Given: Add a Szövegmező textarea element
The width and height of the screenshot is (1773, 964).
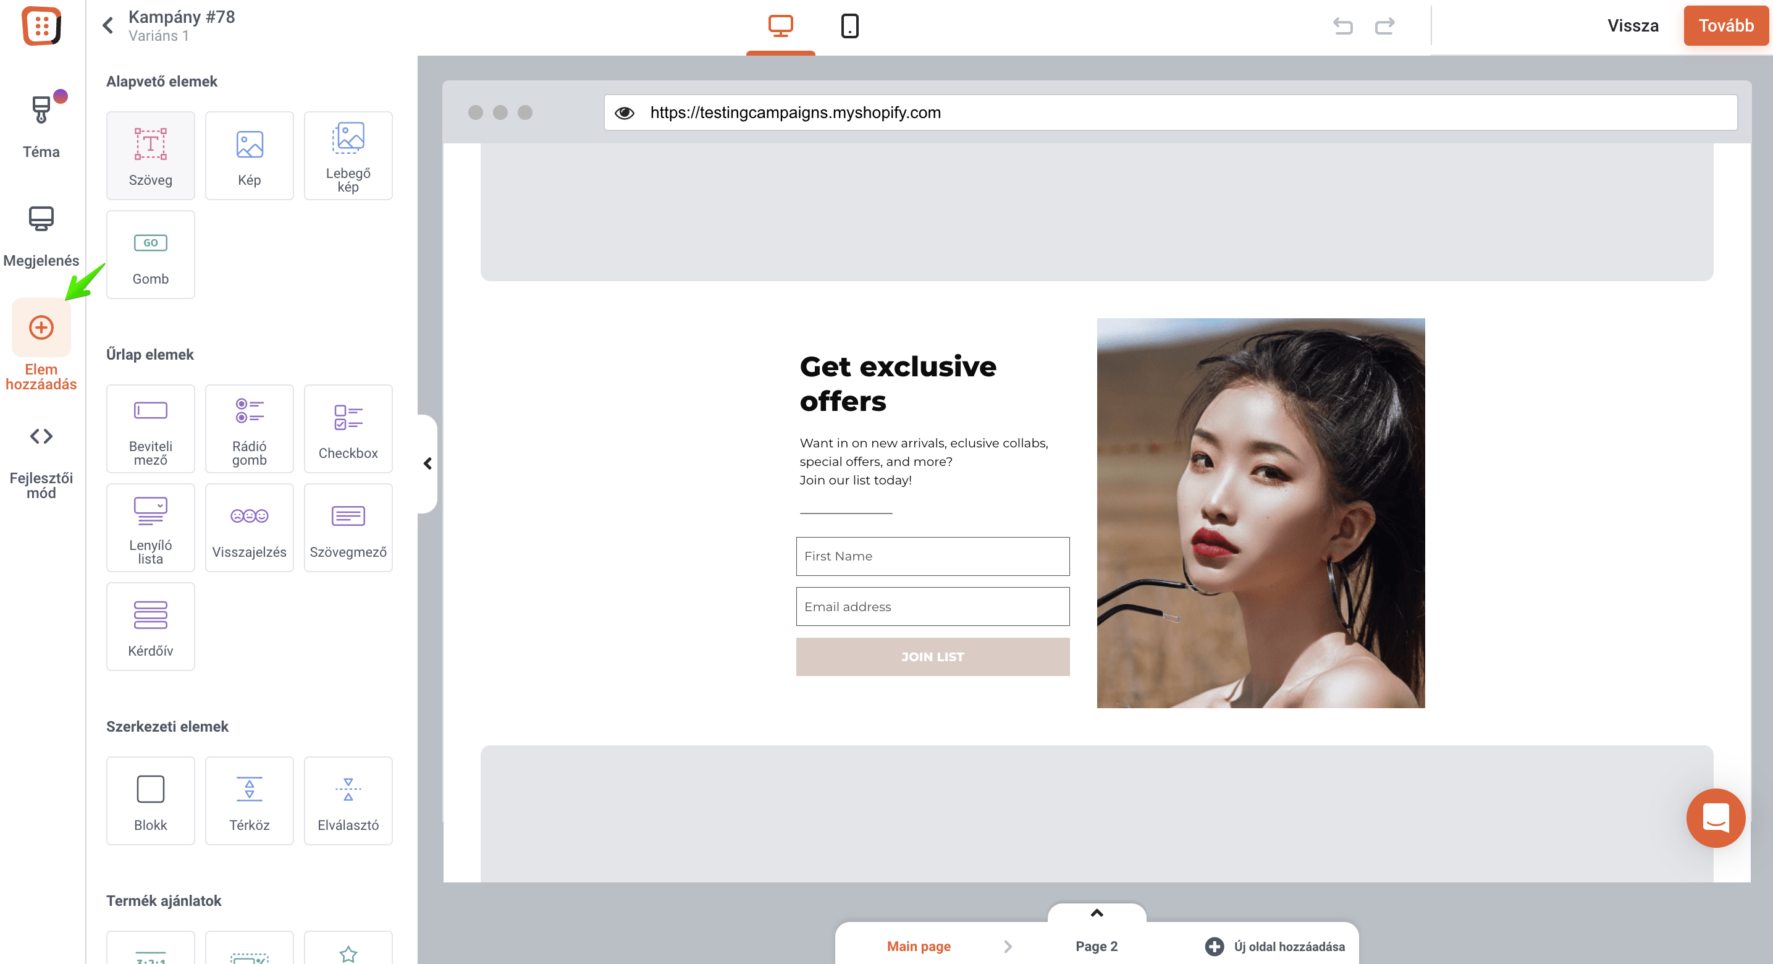Looking at the screenshot, I should click(x=348, y=528).
